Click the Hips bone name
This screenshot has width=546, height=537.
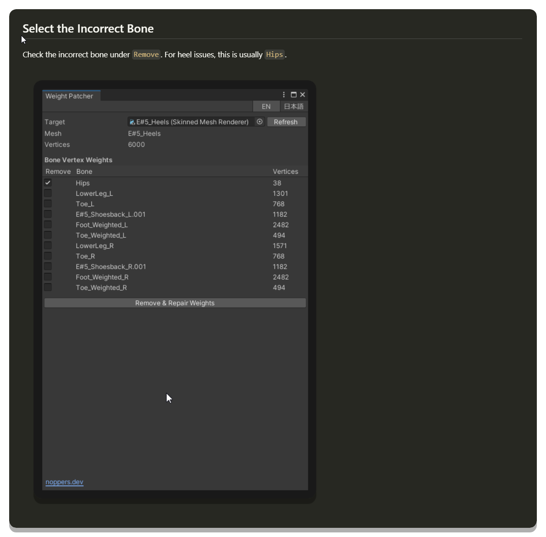click(x=83, y=183)
